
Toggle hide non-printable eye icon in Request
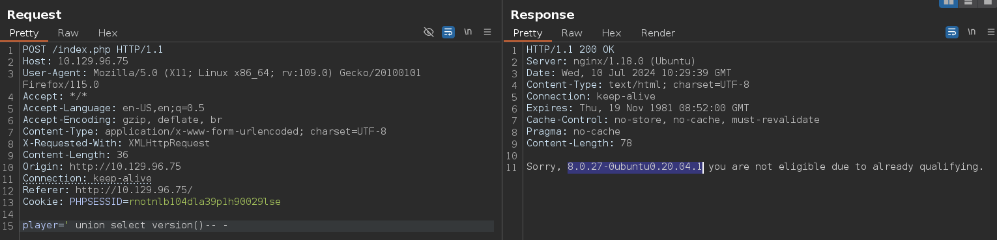[429, 32]
